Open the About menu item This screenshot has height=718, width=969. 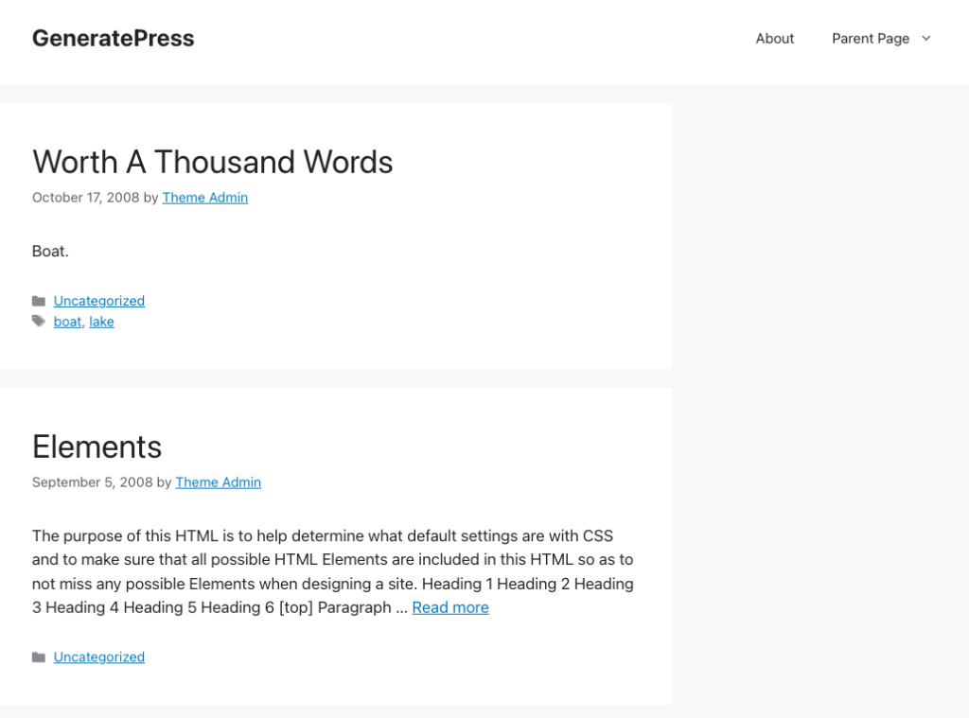click(x=774, y=39)
